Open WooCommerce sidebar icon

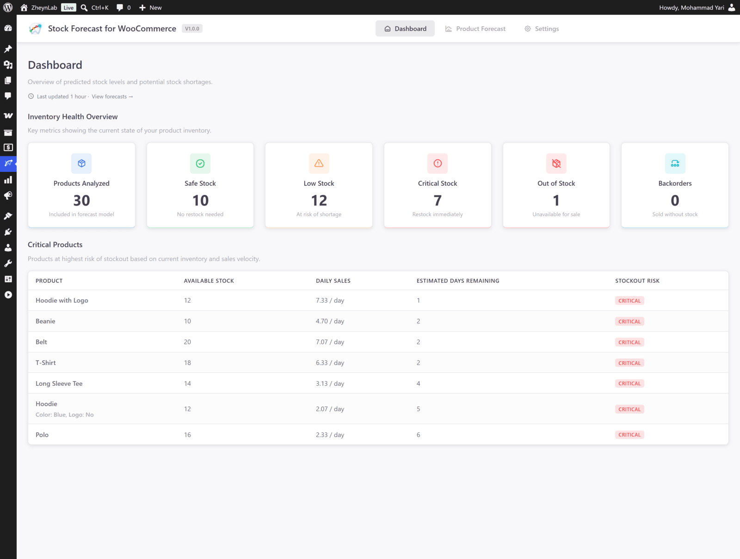click(8, 116)
